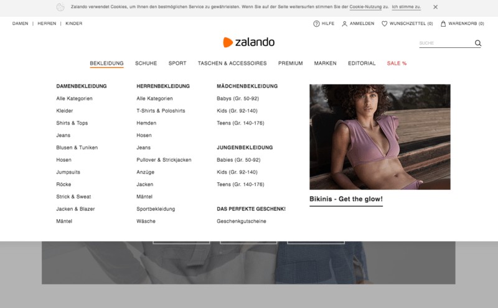Choose Shirts & Tops category

point(72,123)
